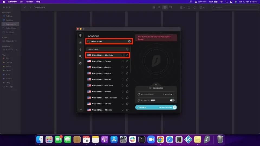Select United States - San Francisco location
260x146 pixels.
click(x=108, y=98)
